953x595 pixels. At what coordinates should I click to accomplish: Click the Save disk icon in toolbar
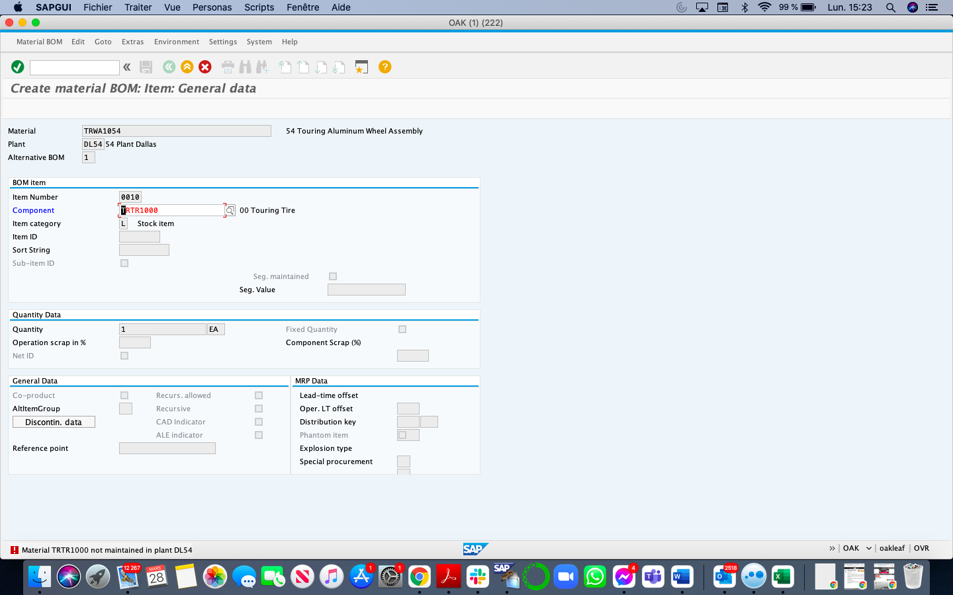coord(146,67)
